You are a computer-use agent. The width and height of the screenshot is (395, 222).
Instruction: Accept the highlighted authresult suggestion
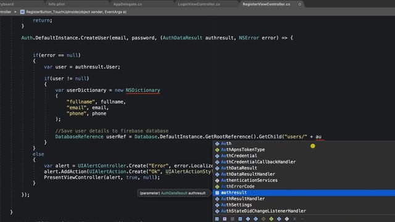point(304,192)
